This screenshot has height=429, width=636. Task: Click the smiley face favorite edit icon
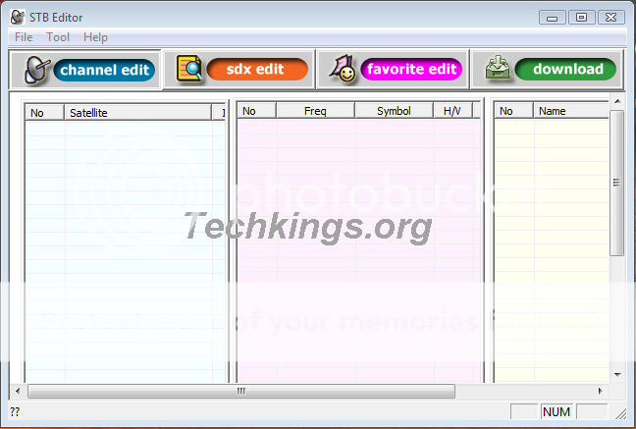(x=344, y=68)
